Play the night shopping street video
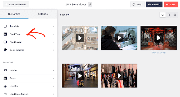This screenshot has height=97, width=180. pos(80,76)
